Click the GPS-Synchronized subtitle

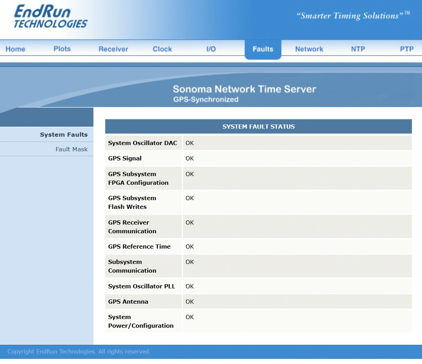coord(206,99)
